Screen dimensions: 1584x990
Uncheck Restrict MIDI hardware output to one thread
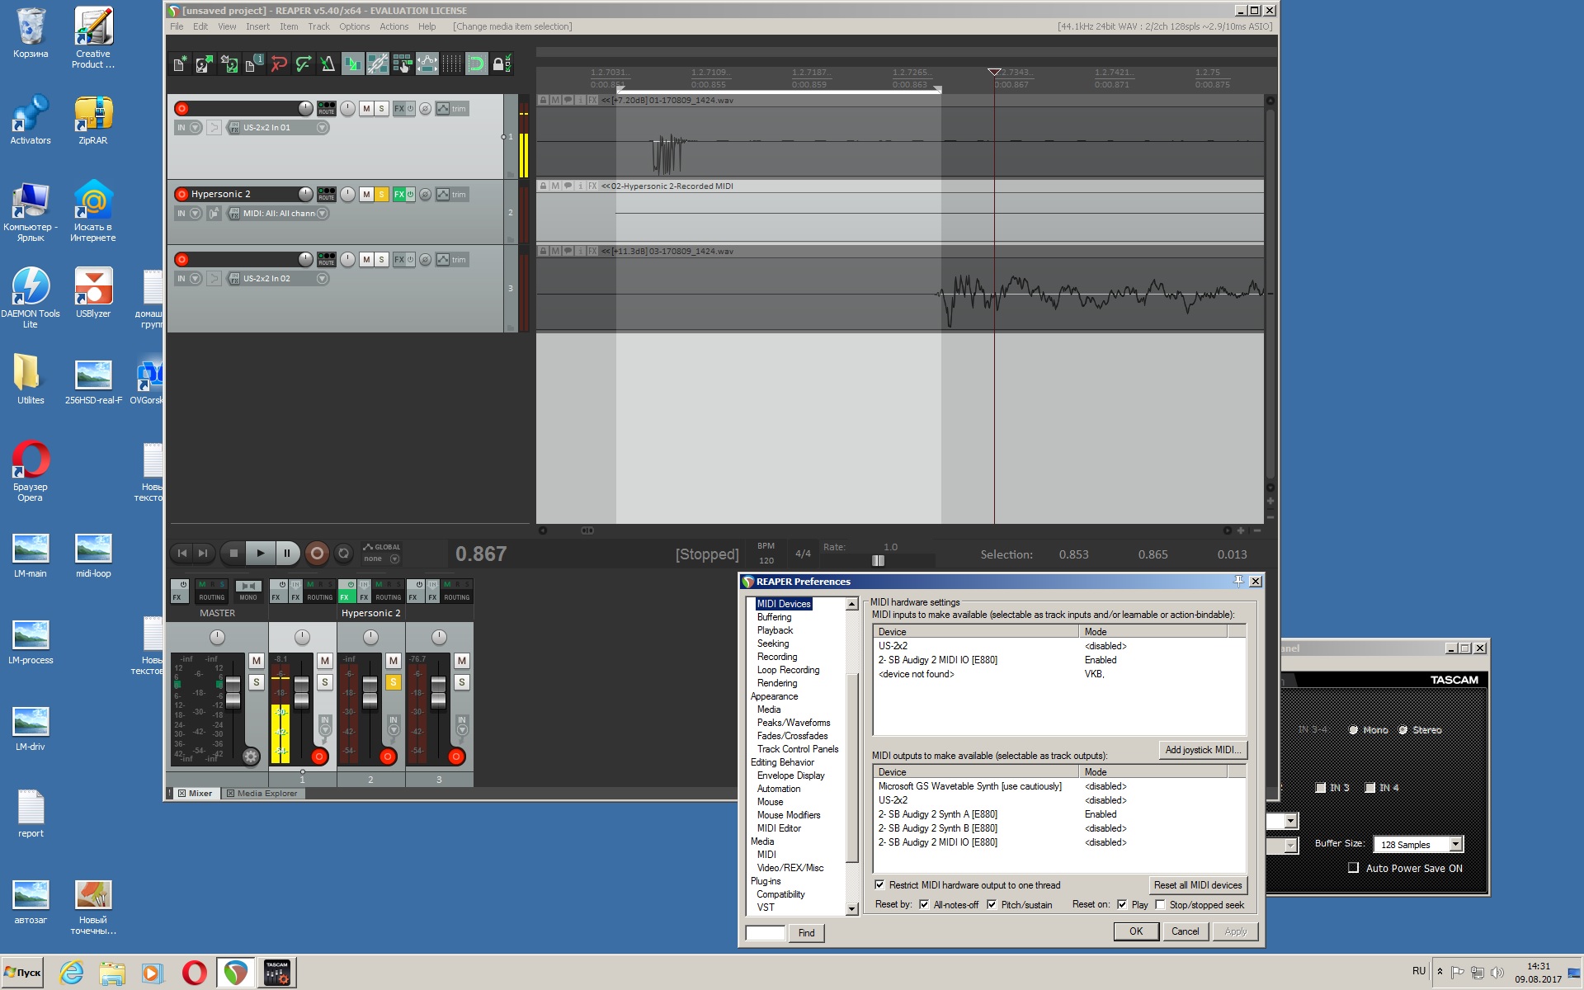[x=880, y=885]
